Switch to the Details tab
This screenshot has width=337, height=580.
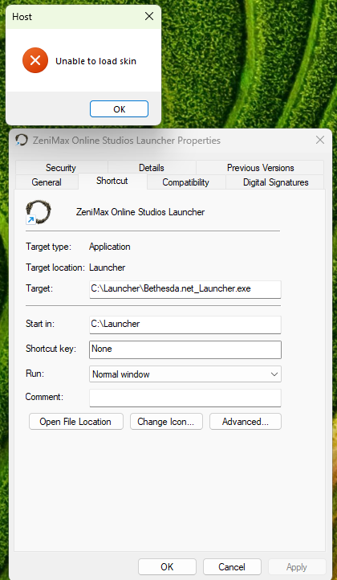152,168
